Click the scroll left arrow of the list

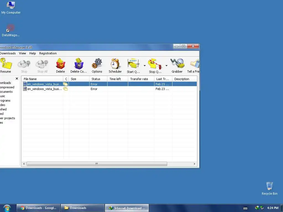point(24,164)
